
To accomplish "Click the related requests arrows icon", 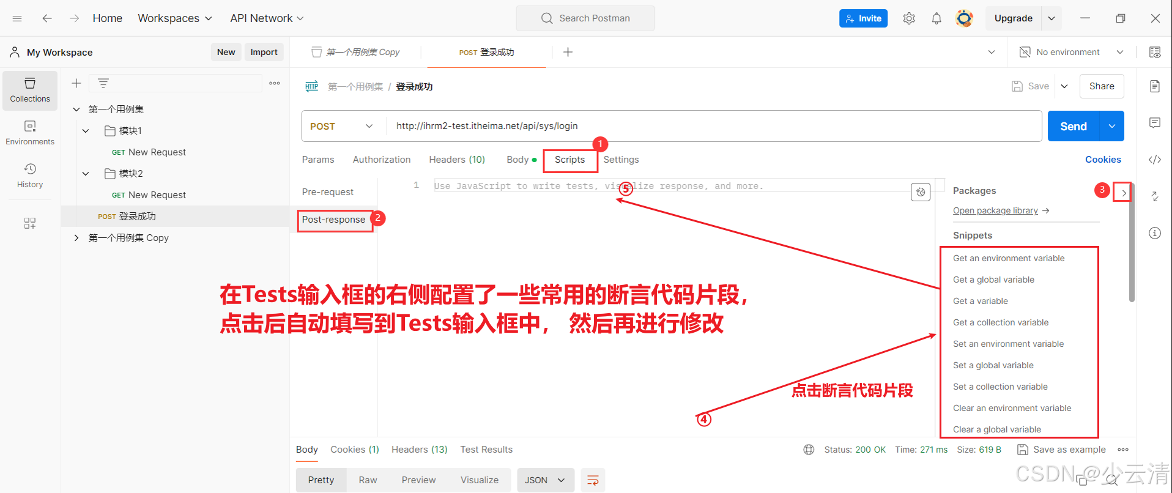I will [x=1155, y=196].
